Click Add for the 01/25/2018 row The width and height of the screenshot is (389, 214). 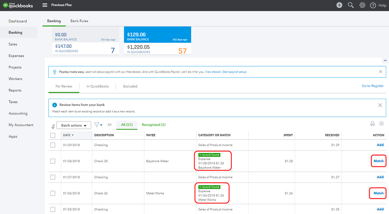coord(380,209)
